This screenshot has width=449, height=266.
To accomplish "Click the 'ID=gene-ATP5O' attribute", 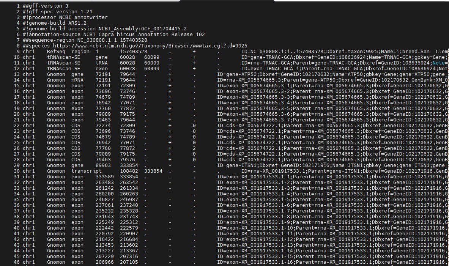I will [237, 74].
